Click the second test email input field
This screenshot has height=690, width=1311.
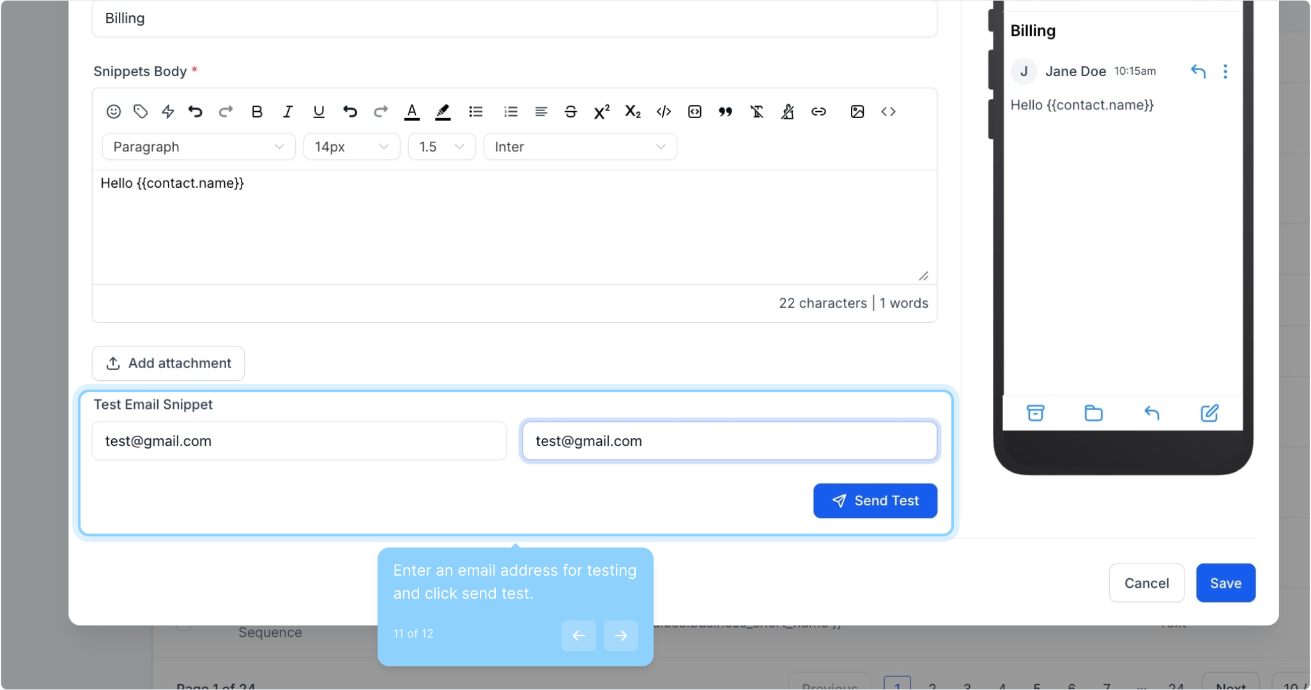729,441
